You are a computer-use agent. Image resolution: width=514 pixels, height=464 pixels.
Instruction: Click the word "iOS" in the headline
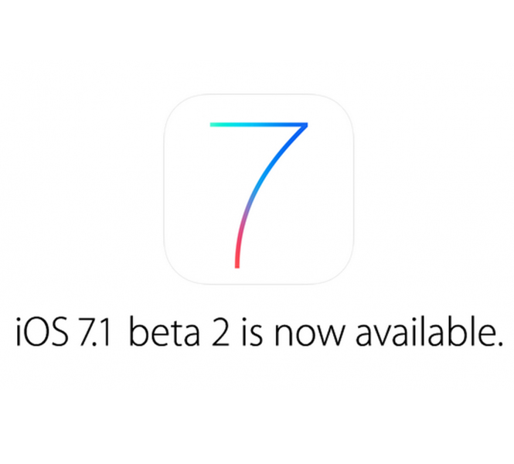(43, 332)
